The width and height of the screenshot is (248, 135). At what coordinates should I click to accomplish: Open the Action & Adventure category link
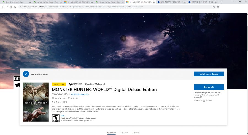(x=80, y=94)
